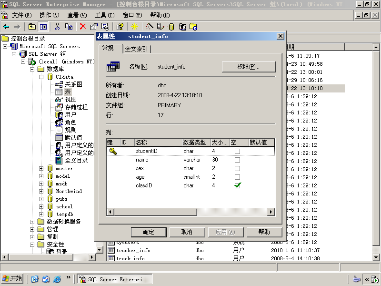
Task: Expand the pubs database node
Action: (41, 199)
